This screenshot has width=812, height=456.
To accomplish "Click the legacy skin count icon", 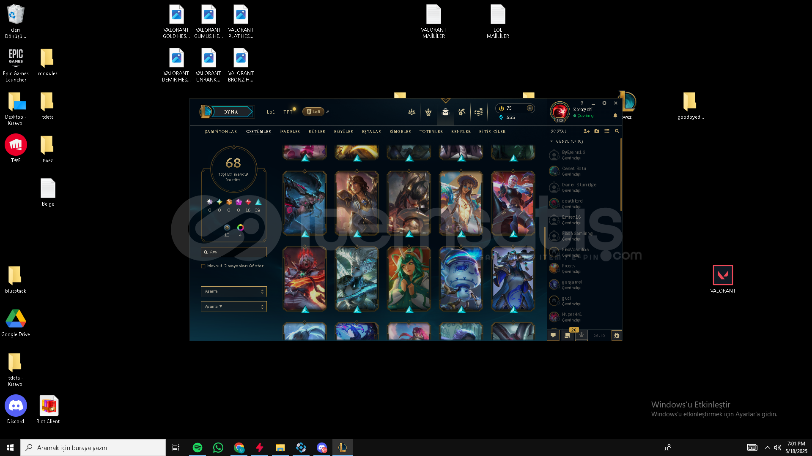I will 227,228.
